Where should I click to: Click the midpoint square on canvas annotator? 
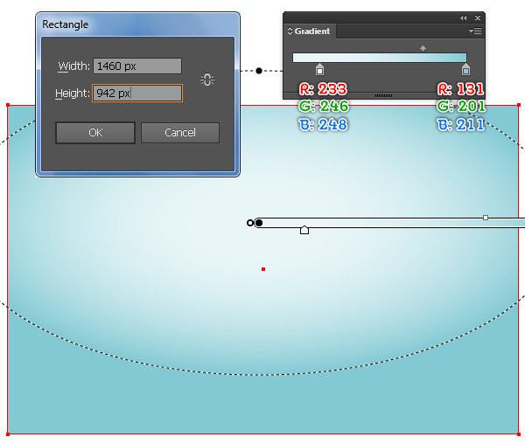[x=486, y=218]
